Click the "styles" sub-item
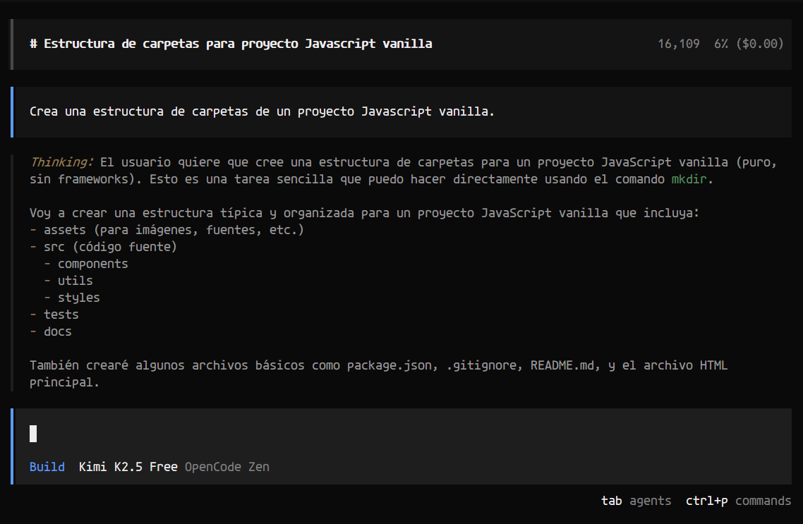The width and height of the screenshot is (803, 524). click(x=78, y=298)
